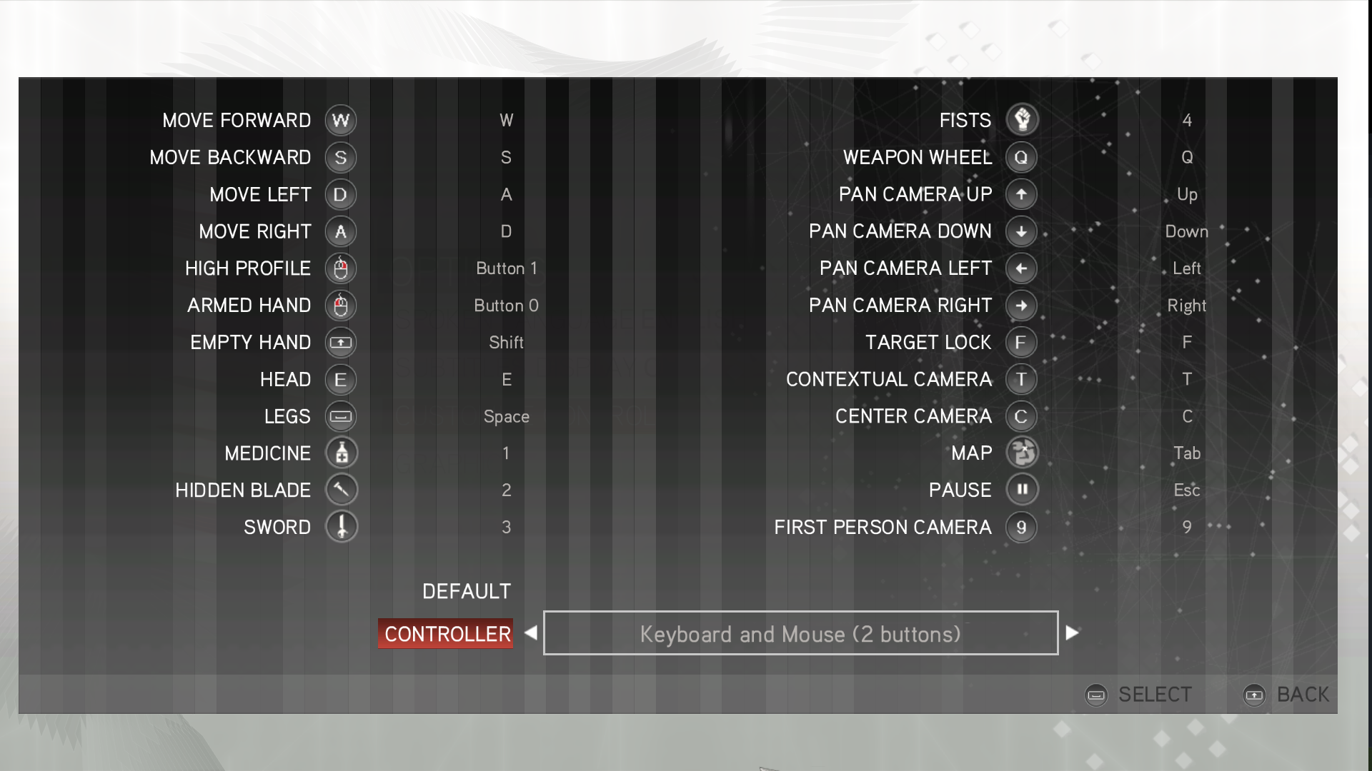Click the Medicine item icon
Image resolution: width=1372 pixels, height=771 pixels.
pos(341,453)
